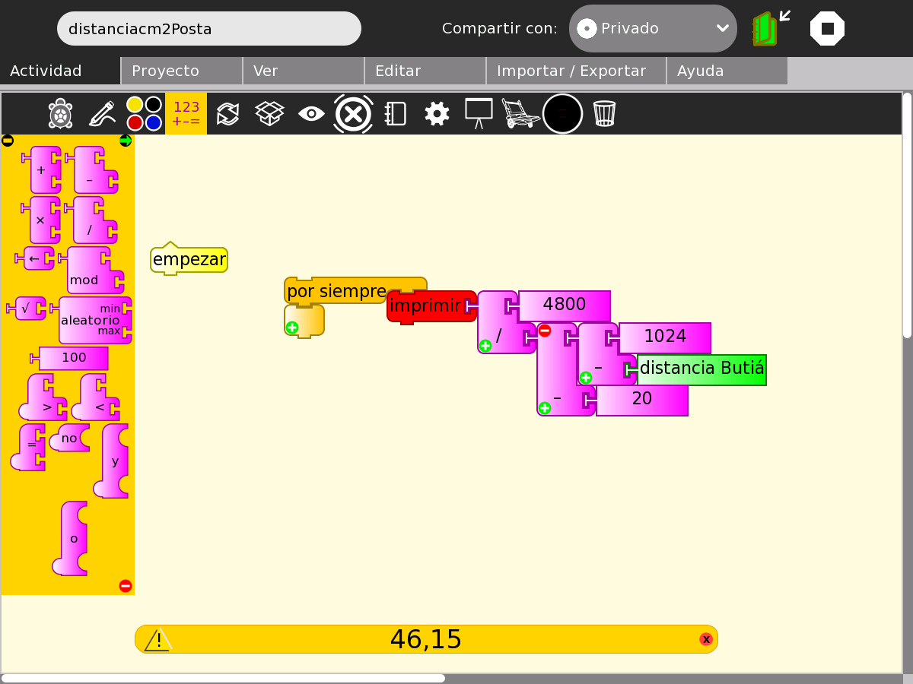Click the activity name input field
This screenshot has height=684, width=913.
(209, 29)
